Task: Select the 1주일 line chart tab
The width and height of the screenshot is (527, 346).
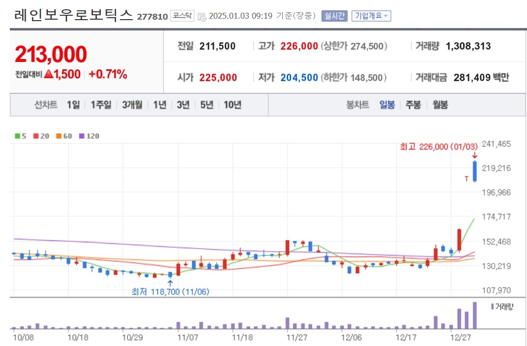Action: 101,105
